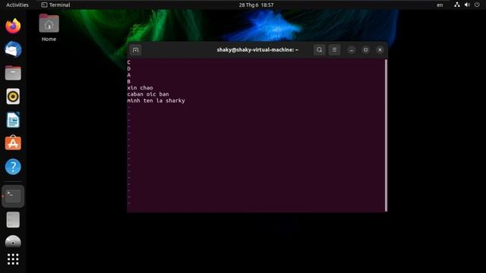
Task: Open Thunderbird mail from the dock
Action: click(x=13, y=49)
